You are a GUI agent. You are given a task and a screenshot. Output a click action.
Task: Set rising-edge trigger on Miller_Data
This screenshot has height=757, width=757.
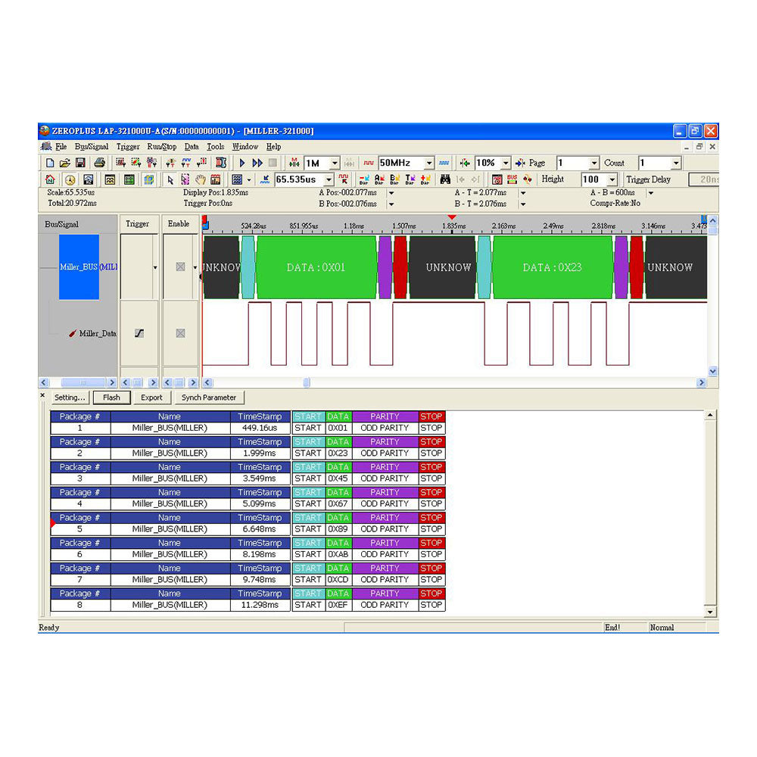(x=139, y=333)
